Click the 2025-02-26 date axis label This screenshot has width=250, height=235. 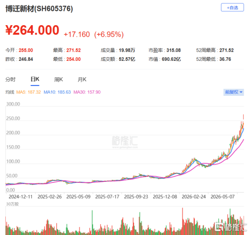pos(50,197)
